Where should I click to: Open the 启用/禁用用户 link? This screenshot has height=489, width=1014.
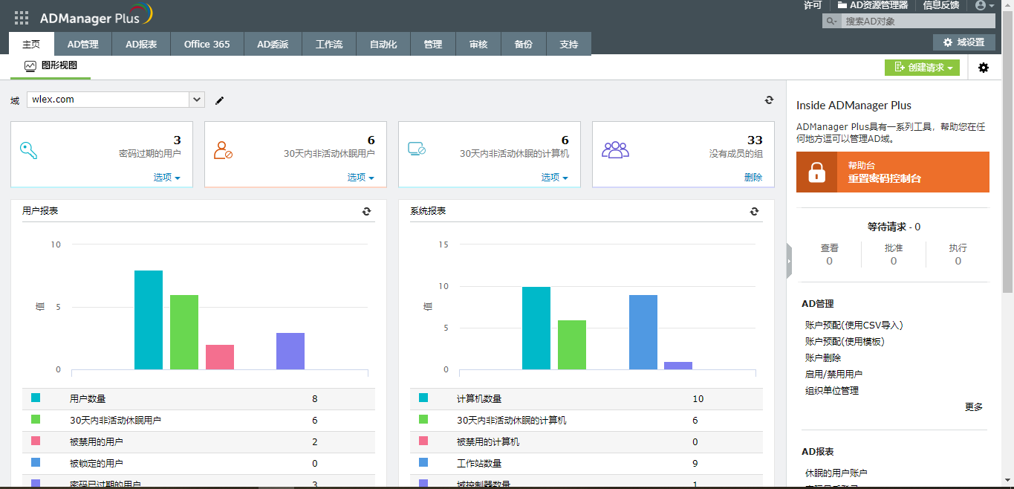[834, 375]
